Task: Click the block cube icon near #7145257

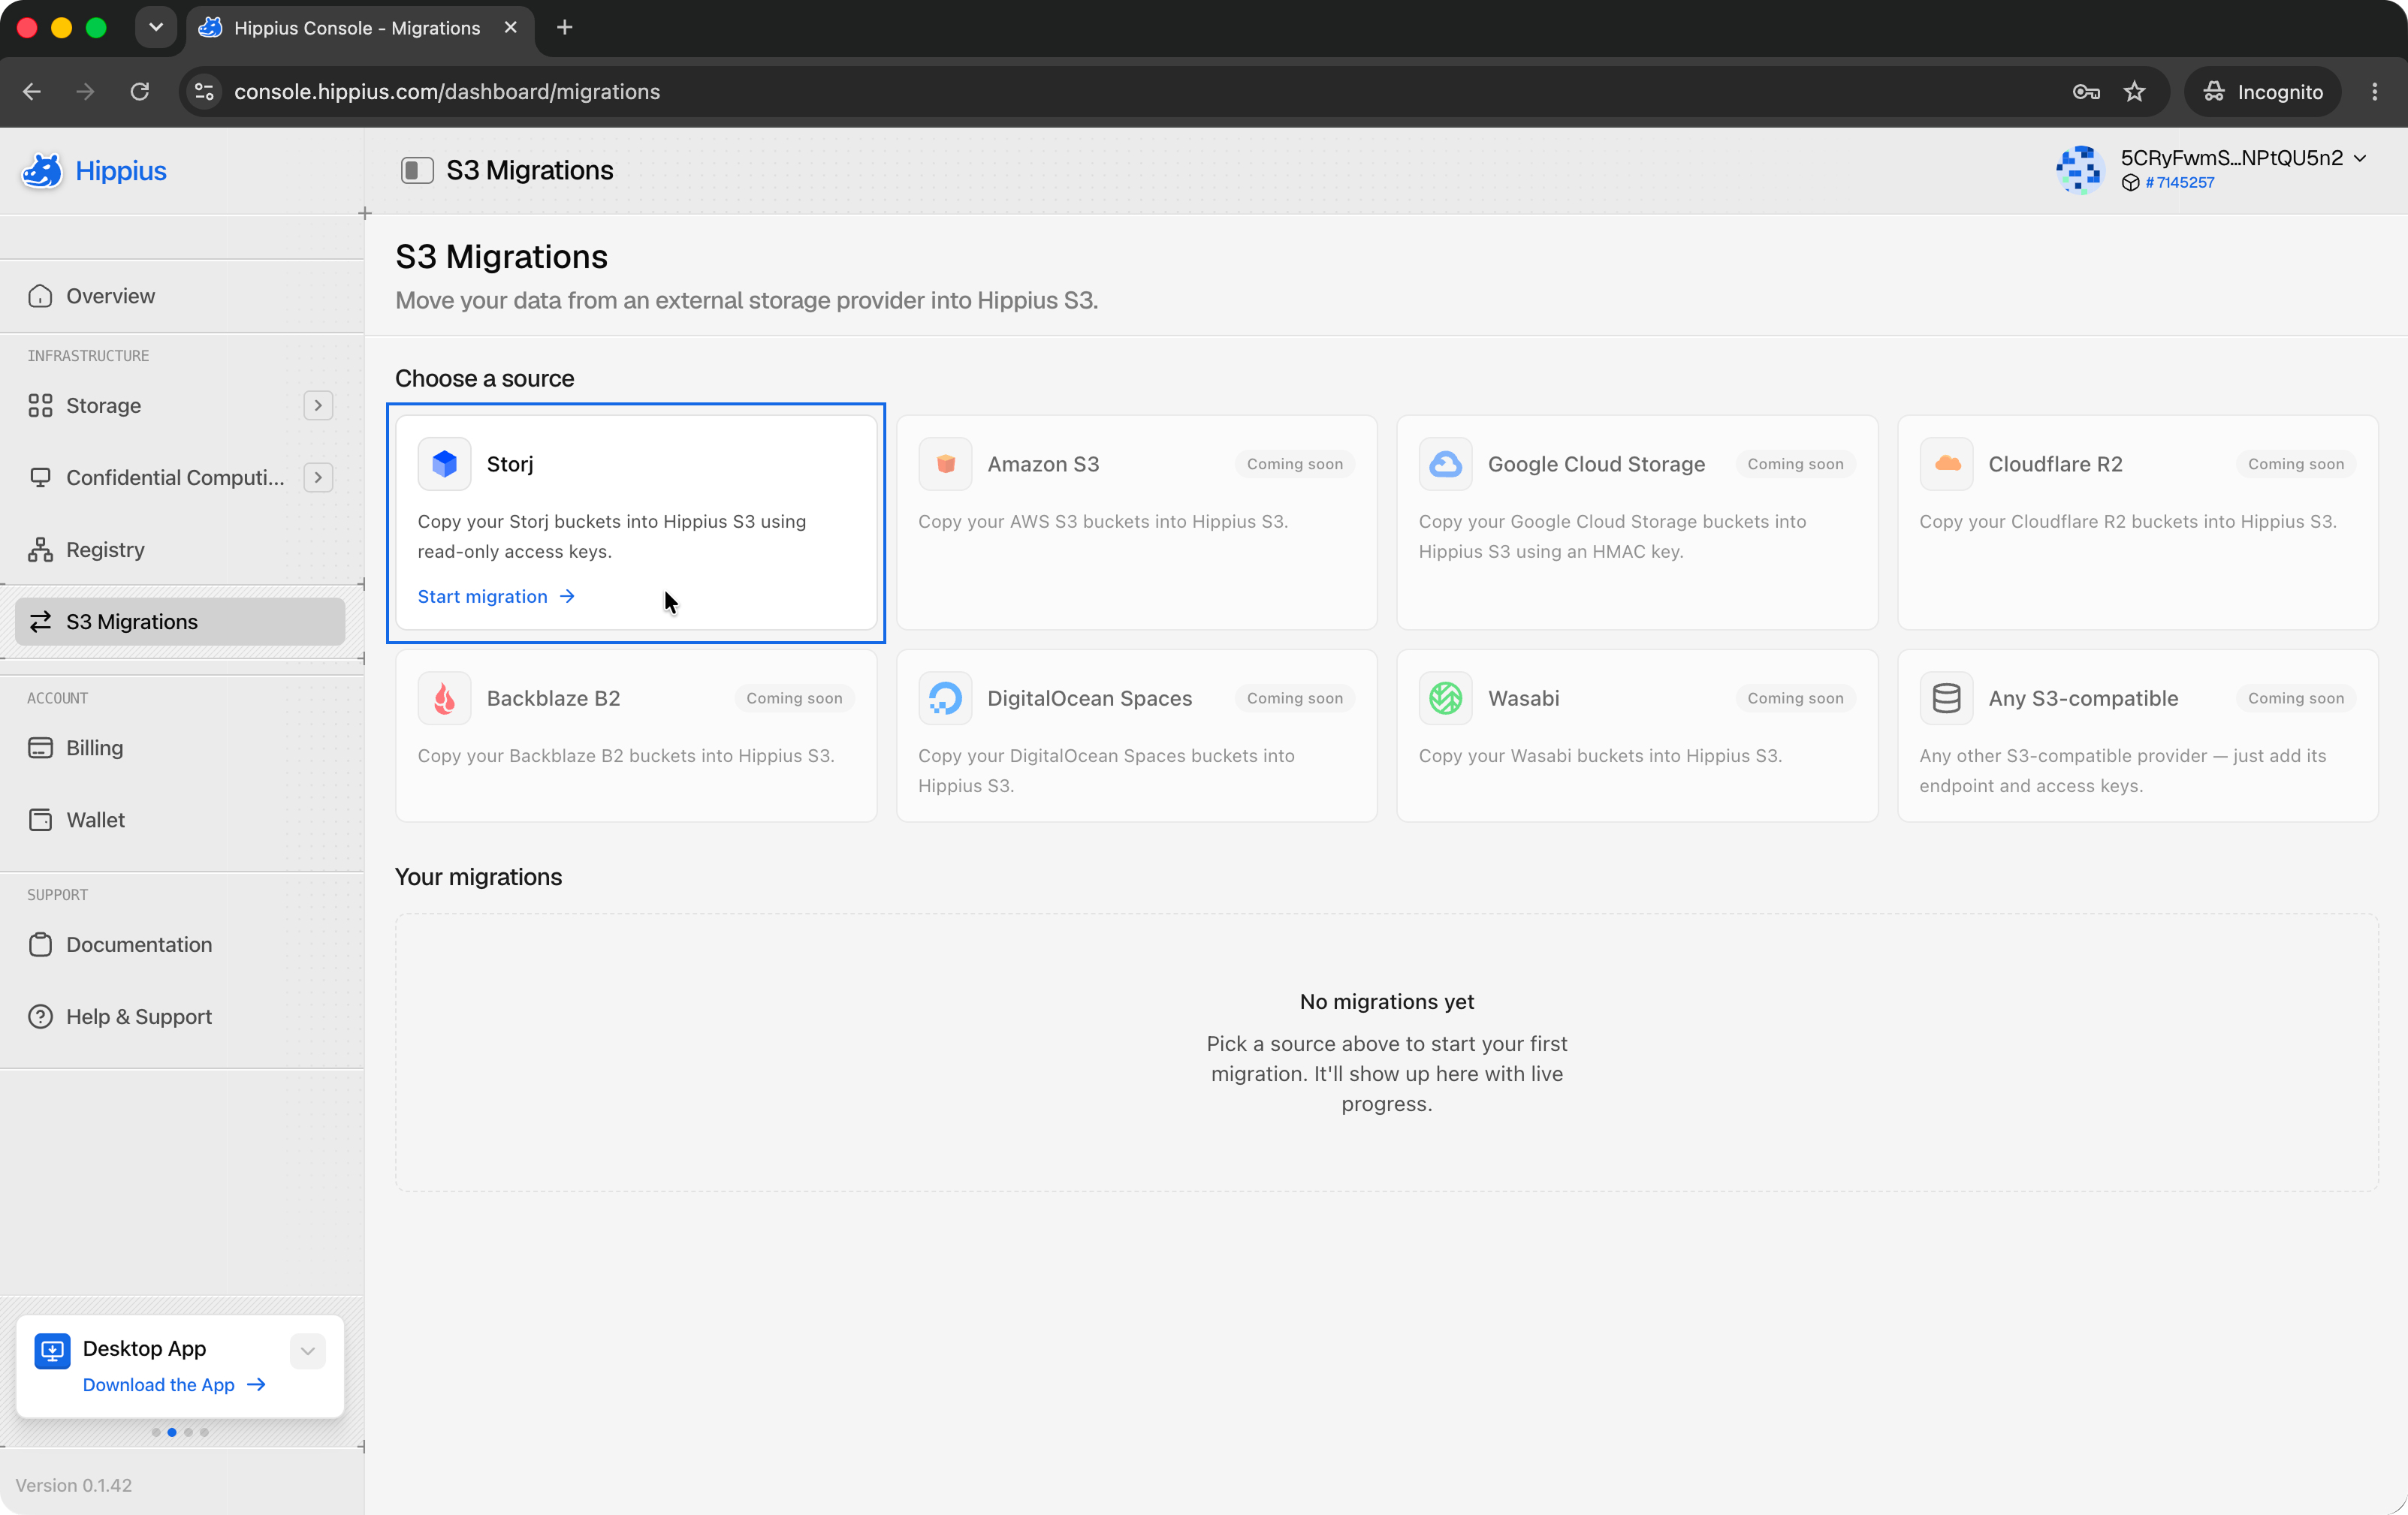Action: [2131, 183]
